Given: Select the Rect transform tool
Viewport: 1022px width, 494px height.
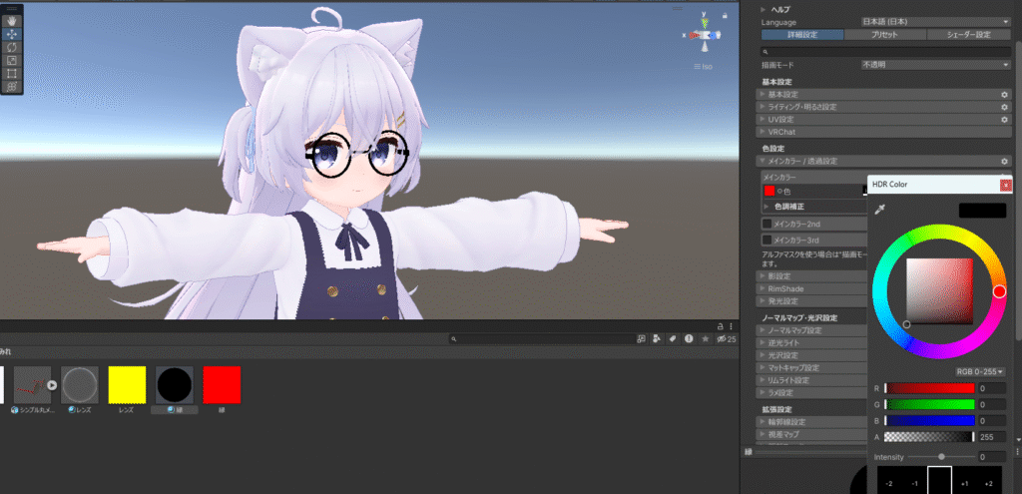Looking at the screenshot, I should click(x=12, y=73).
